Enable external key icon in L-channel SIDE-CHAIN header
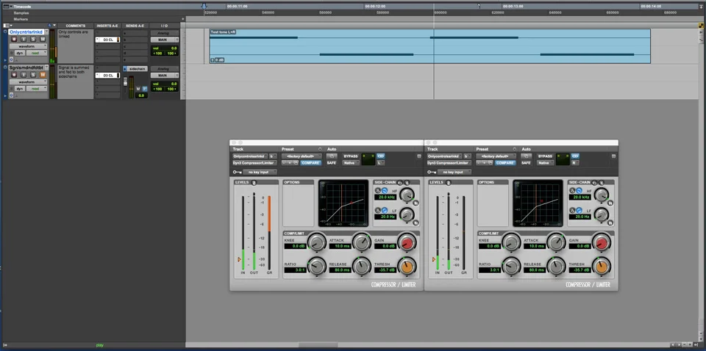This screenshot has width=706, height=351. pos(400,182)
